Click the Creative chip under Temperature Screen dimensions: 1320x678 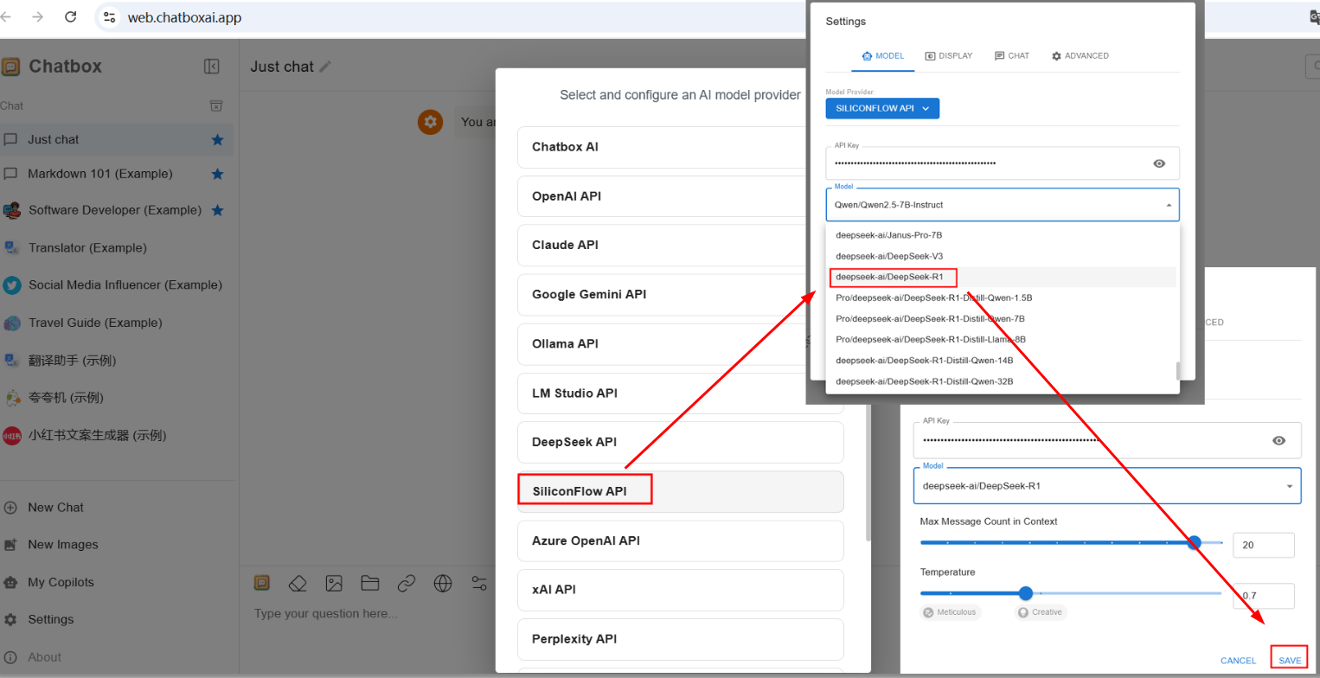(1041, 612)
